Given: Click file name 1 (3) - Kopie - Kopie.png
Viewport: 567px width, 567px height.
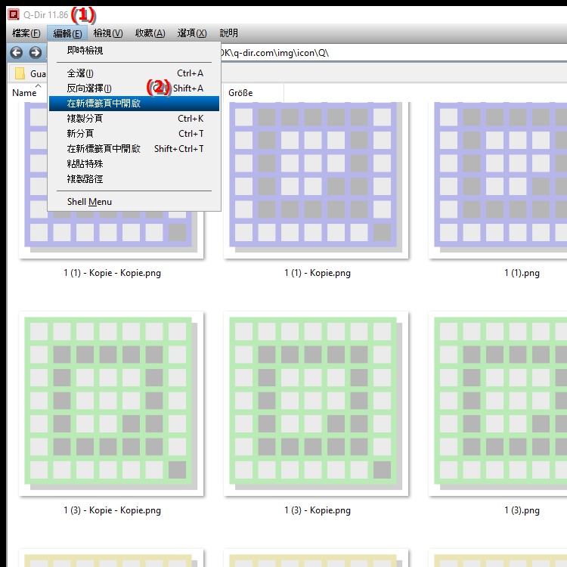Looking at the screenshot, I should [x=112, y=510].
